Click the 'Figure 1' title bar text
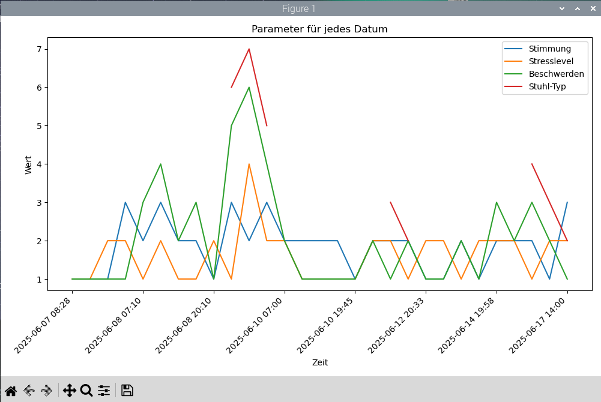Viewport: 601px width, 402px height. (298, 8)
